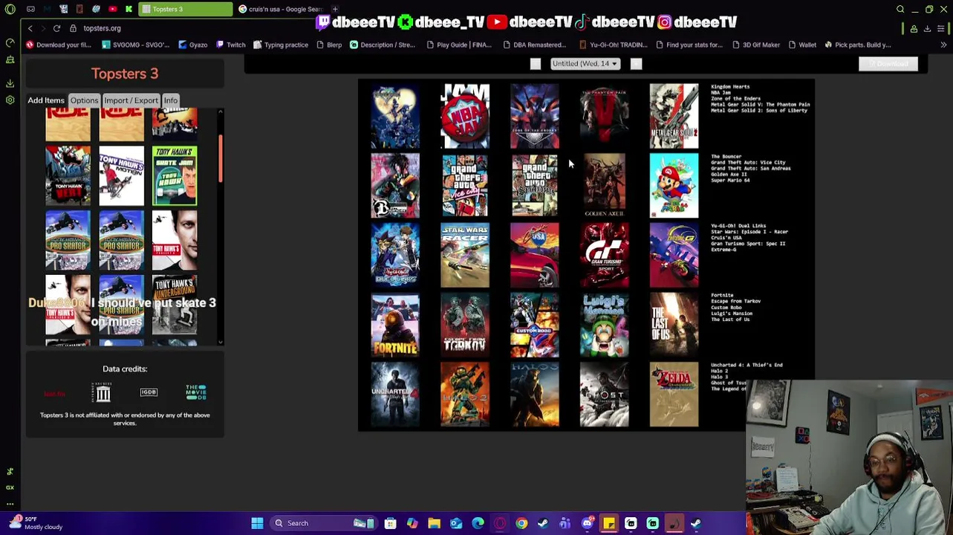Screen dimensions: 953x535
Task: Click the Escape from Tarkov cover
Action: 465,325
